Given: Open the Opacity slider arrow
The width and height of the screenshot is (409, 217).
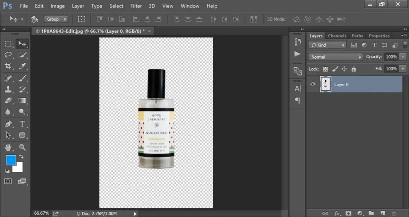Looking at the screenshot, I should (x=403, y=57).
